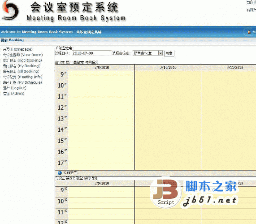Select 7/9/2010 header in lower calendar
The height and width of the screenshot is (224, 256).
coord(102,183)
